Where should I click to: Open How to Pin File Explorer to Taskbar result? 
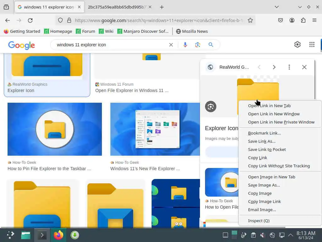coord(55,137)
